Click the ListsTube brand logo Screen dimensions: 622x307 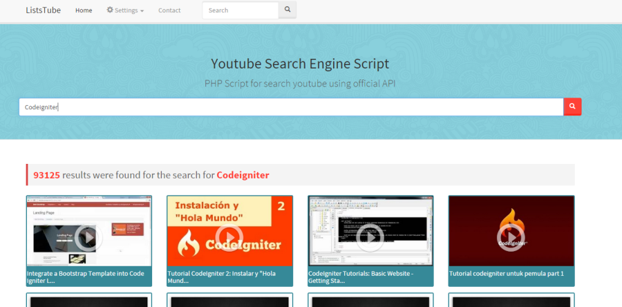[x=44, y=10]
